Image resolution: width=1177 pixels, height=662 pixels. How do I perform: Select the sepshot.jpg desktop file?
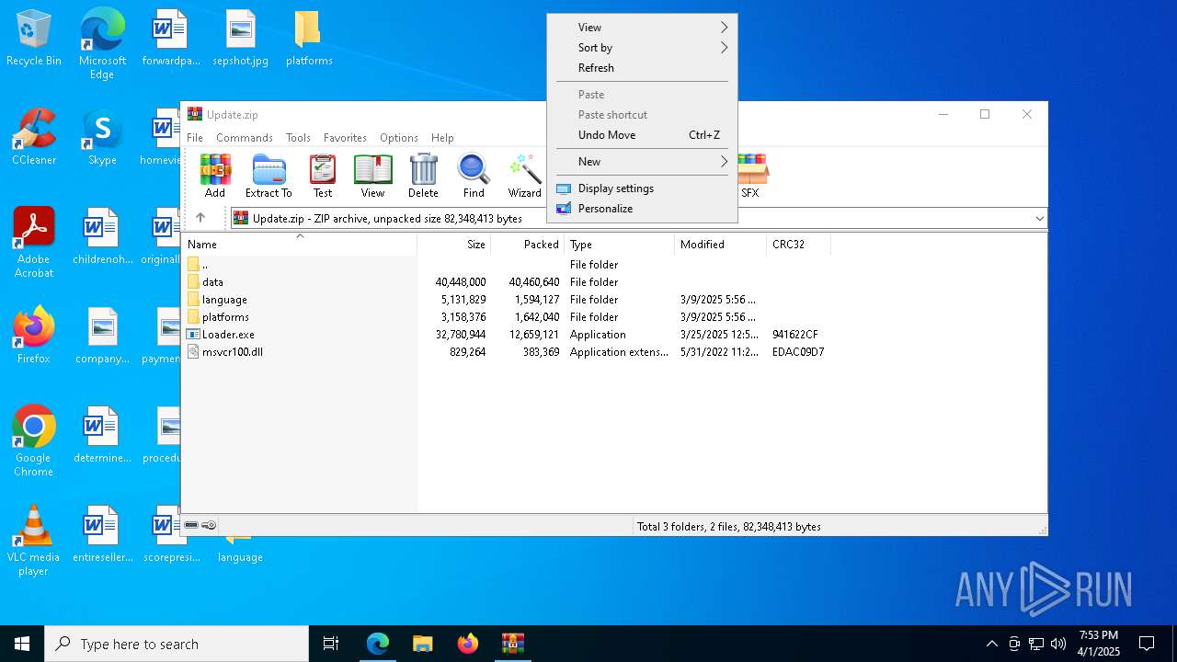tap(241, 39)
